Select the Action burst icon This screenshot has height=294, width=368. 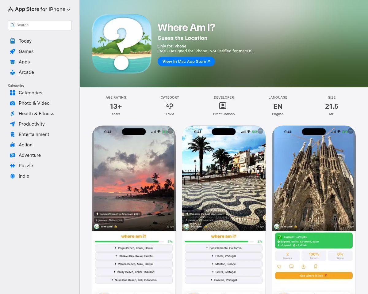coord(13,145)
